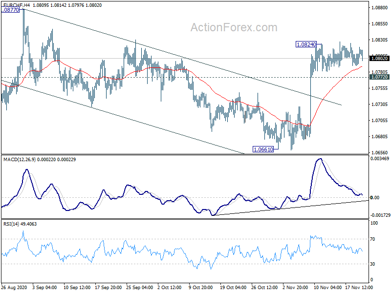Click the 1.07555 price axis value

(x=380, y=88)
